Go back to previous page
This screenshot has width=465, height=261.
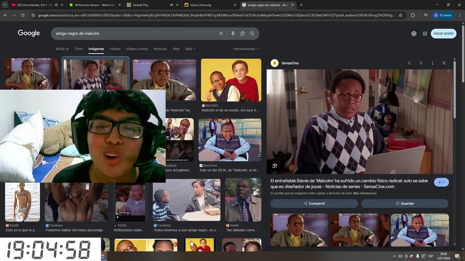5,15
